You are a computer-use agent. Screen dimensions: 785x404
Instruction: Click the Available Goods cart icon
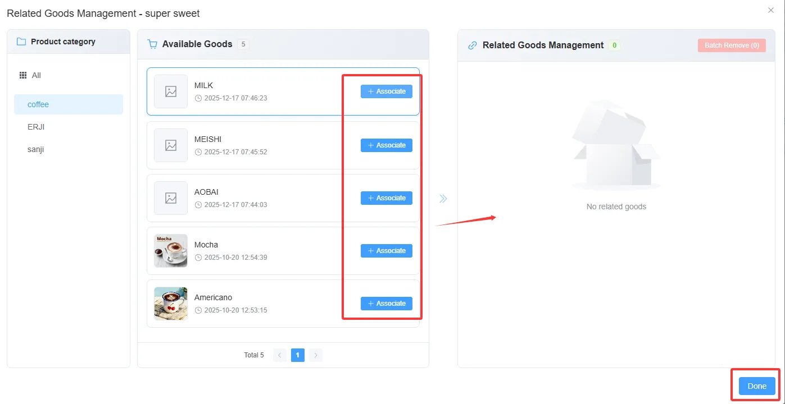pyautogui.click(x=152, y=44)
